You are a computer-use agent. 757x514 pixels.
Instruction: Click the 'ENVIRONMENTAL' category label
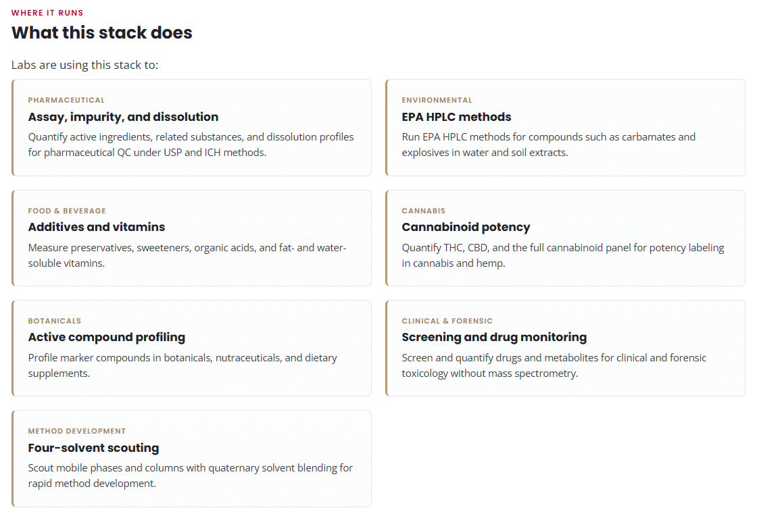point(437,100)
